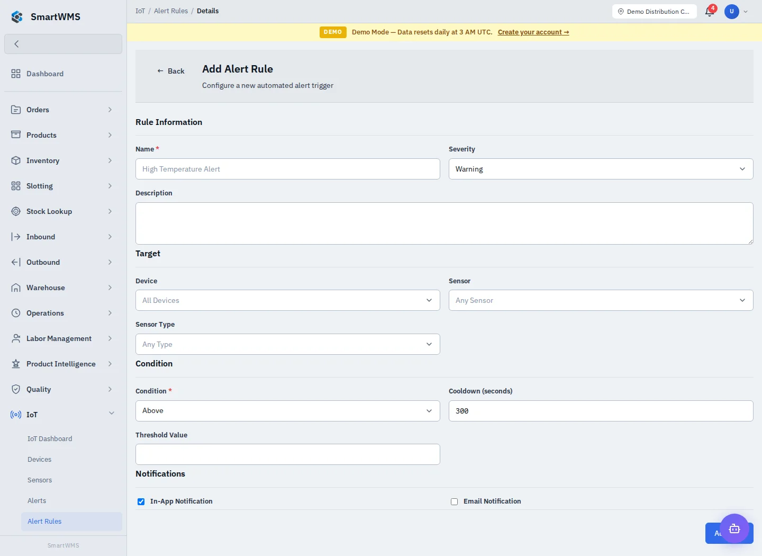Open the Sensor dropdown showing Any Sensor
The height and width of the screenshot is (556, 762).
click(601, 300)
